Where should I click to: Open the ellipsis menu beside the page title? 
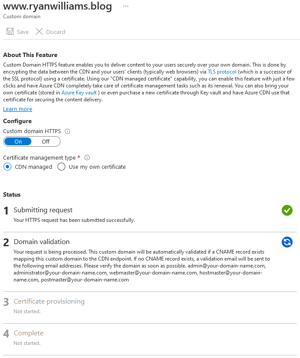coord(125,6)
